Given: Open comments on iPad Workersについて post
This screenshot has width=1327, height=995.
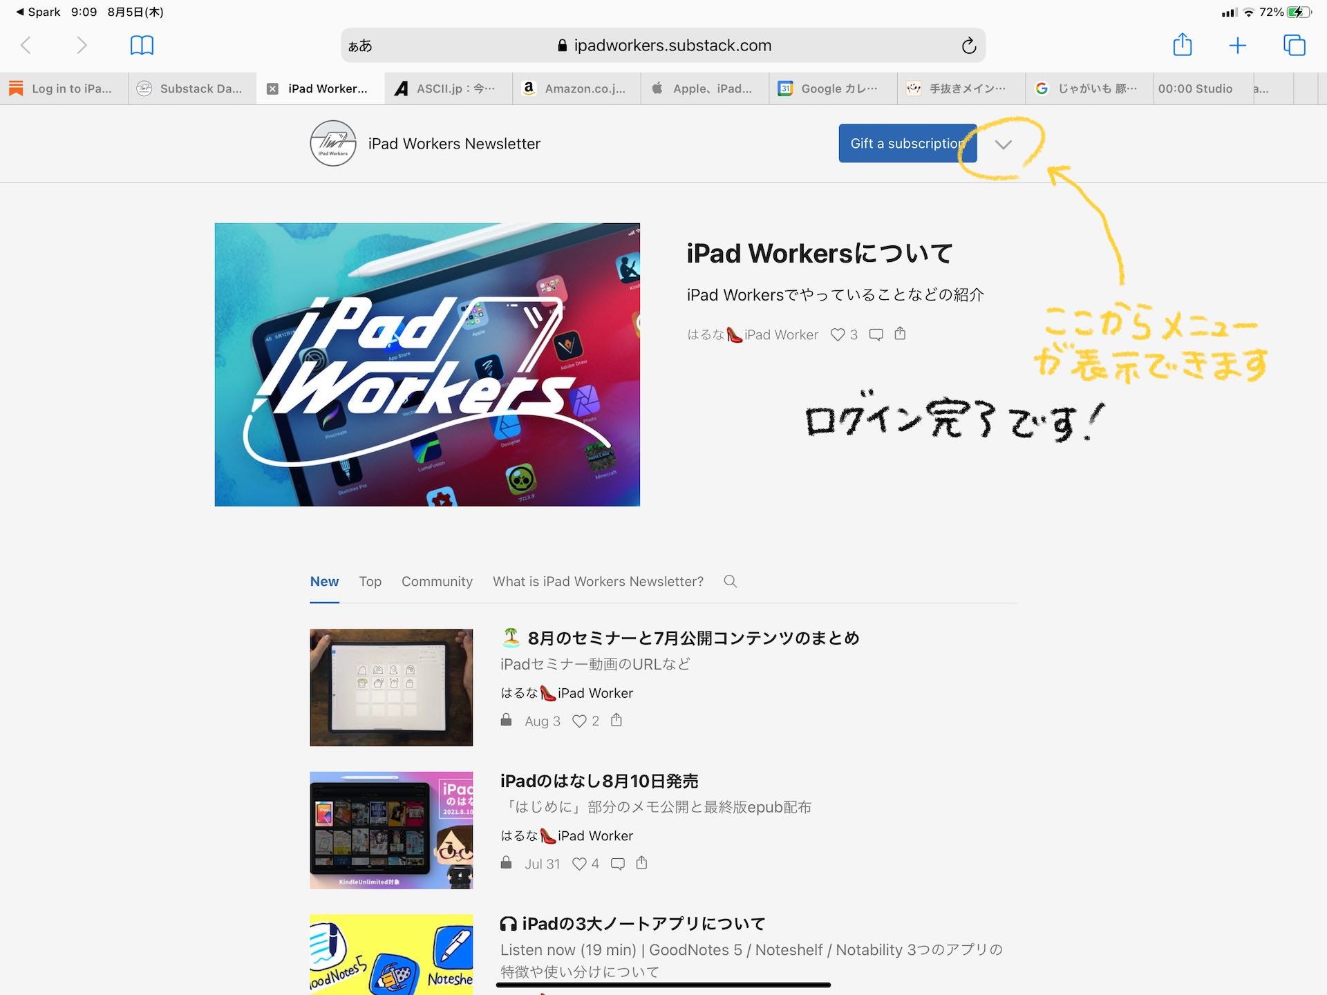Looking at the screenshot, I should [x=876, y=334].
